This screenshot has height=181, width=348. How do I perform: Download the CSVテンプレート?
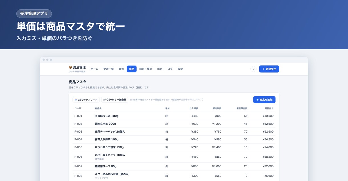(x=86, y=100)
